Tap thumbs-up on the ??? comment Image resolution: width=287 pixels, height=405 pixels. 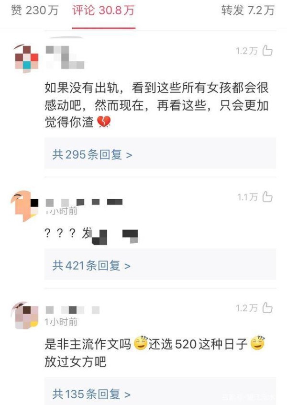267,197
